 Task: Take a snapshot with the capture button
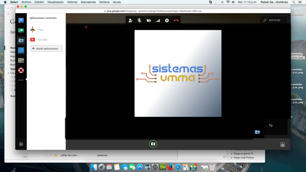(x=153, y=144)
